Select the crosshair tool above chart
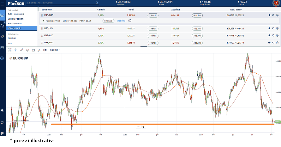This screenshot has height=147, width=281. (x=16, y=50)
